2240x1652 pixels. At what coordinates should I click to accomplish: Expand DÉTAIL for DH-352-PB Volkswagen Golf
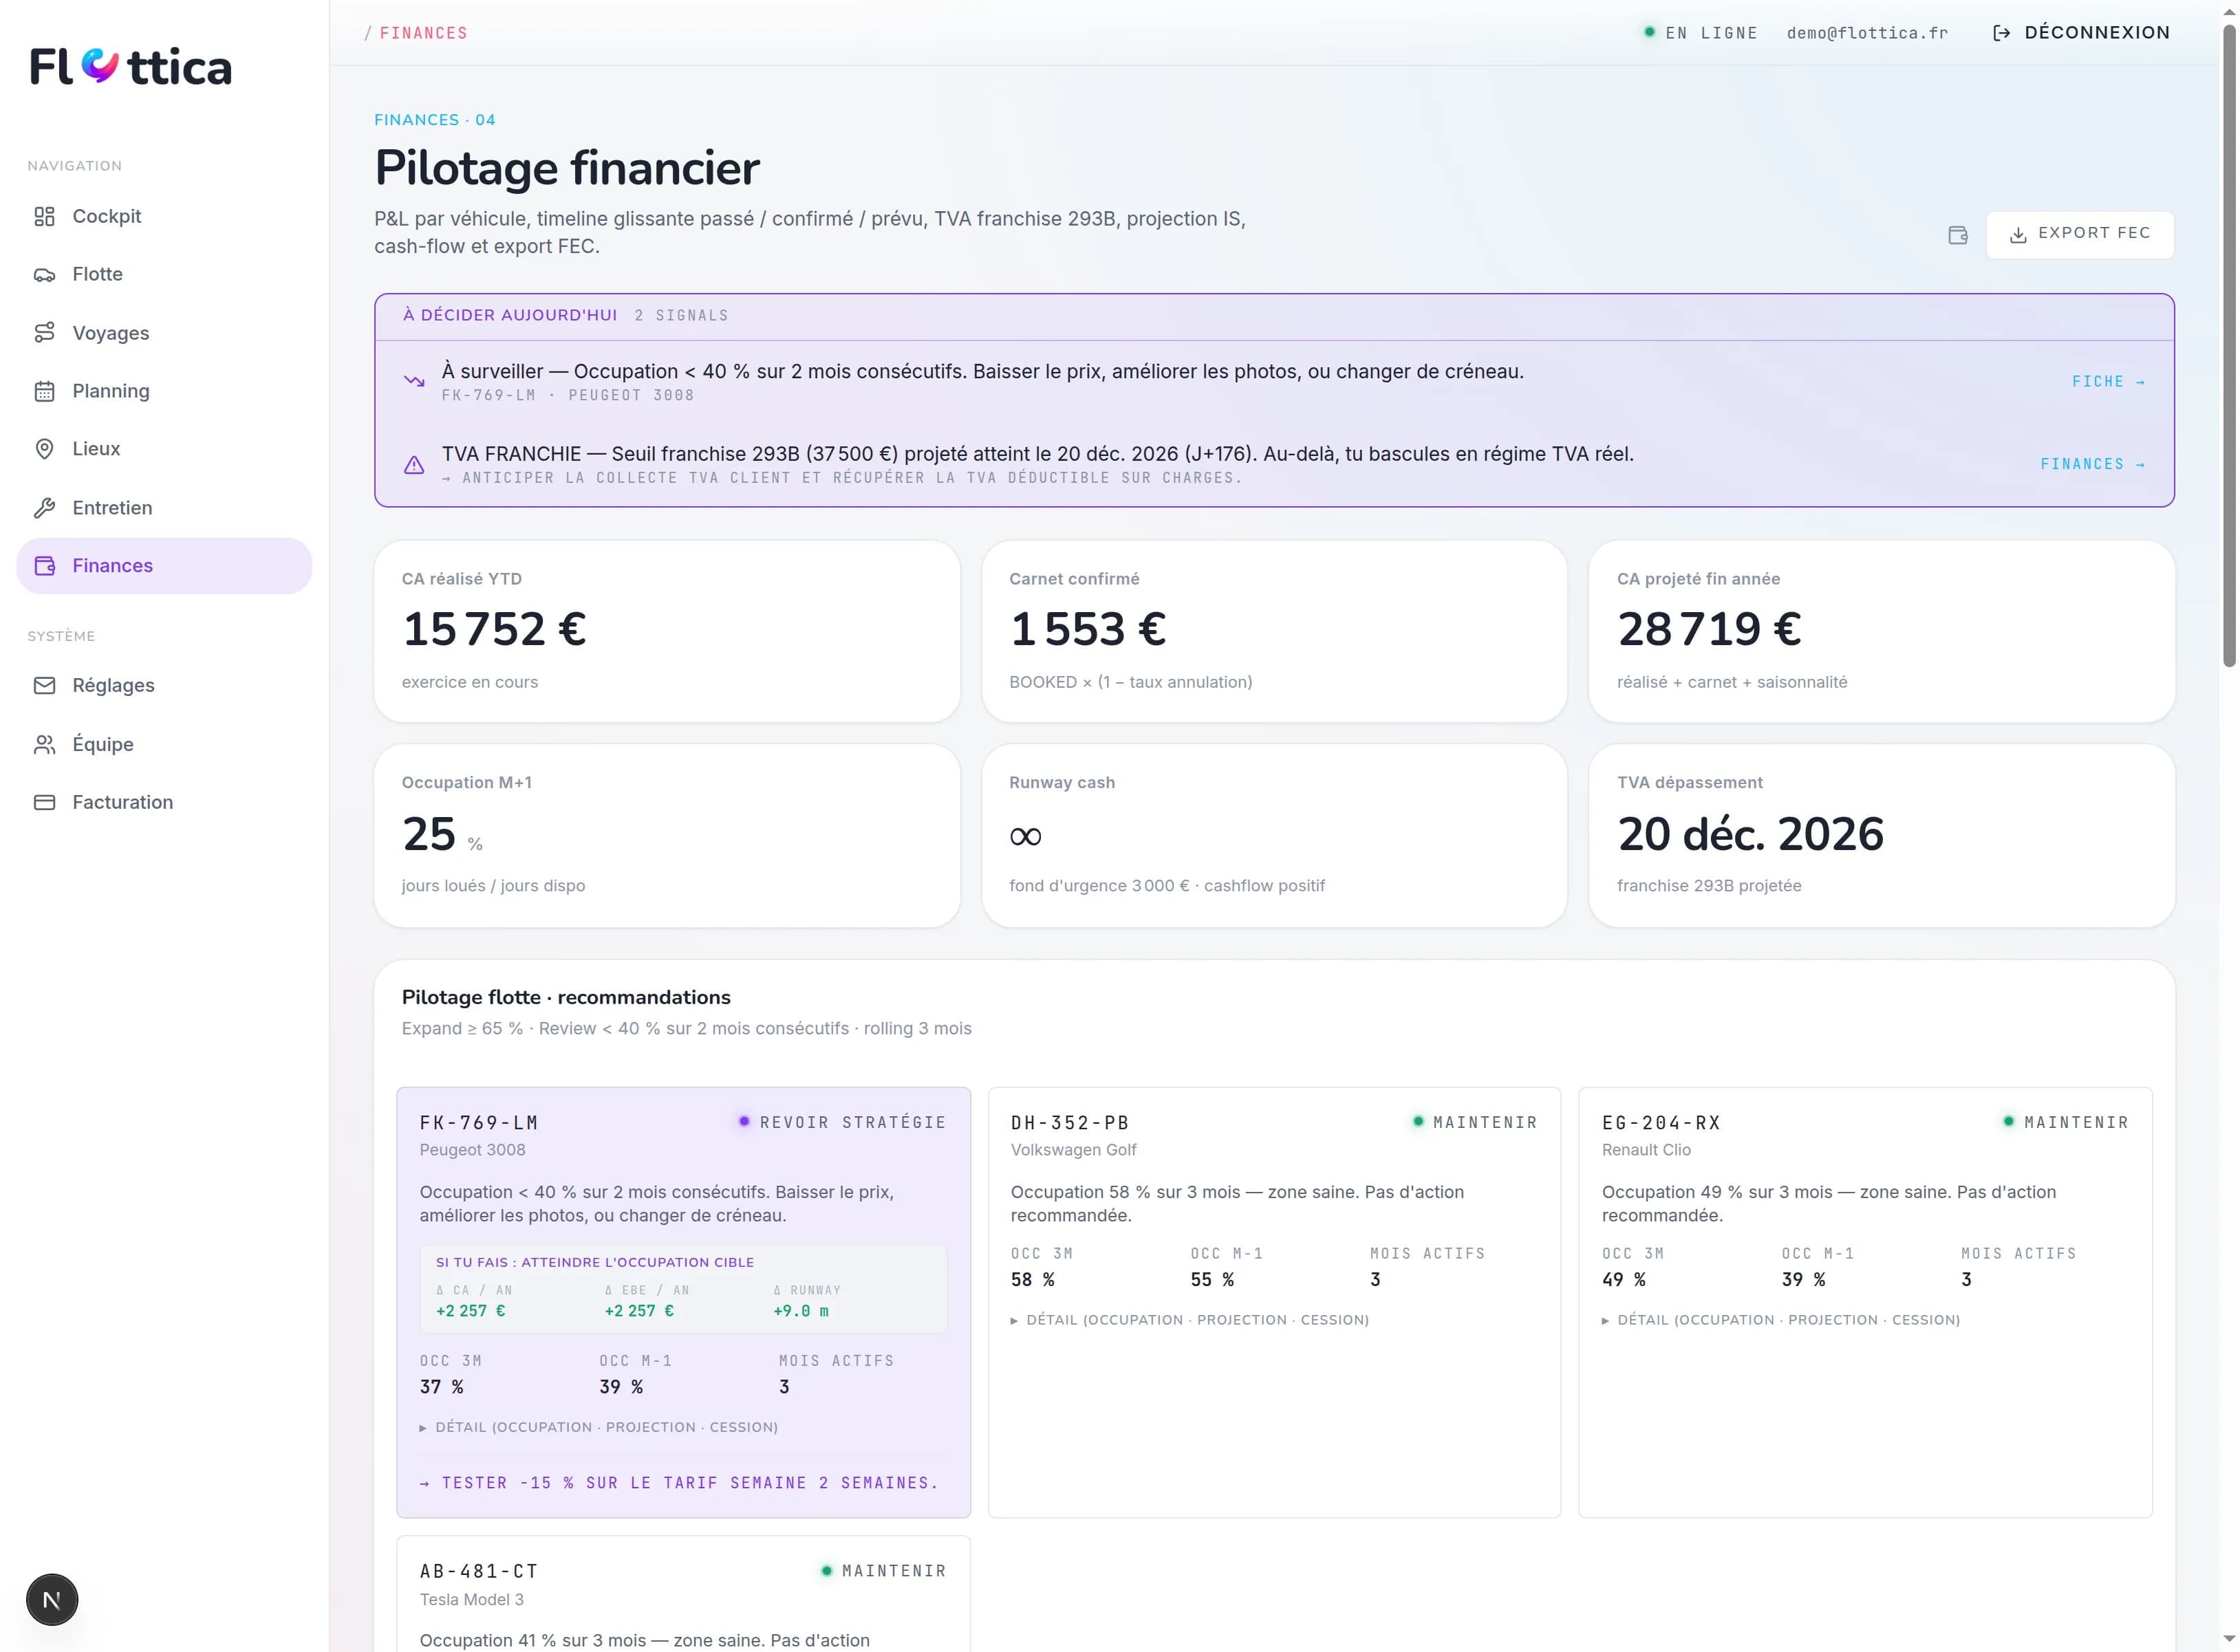[x=1190, y=1320]
